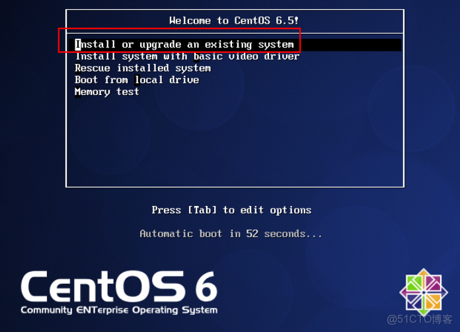Screen dimensions: 460x332
Task: Select 'Install or upgrade an existing system'
Action: click(x=235, y=45)
